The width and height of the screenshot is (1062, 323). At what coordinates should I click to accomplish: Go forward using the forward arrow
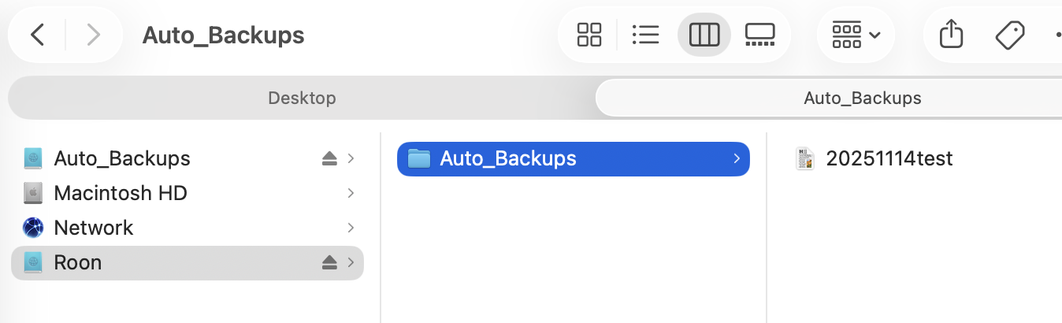click(94, 35)
